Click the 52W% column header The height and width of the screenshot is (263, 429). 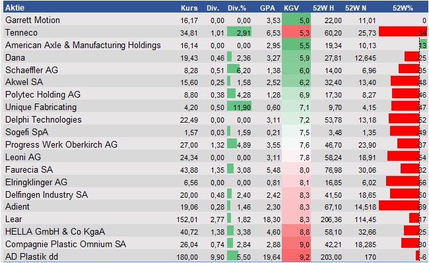click(x=403, y=8)
